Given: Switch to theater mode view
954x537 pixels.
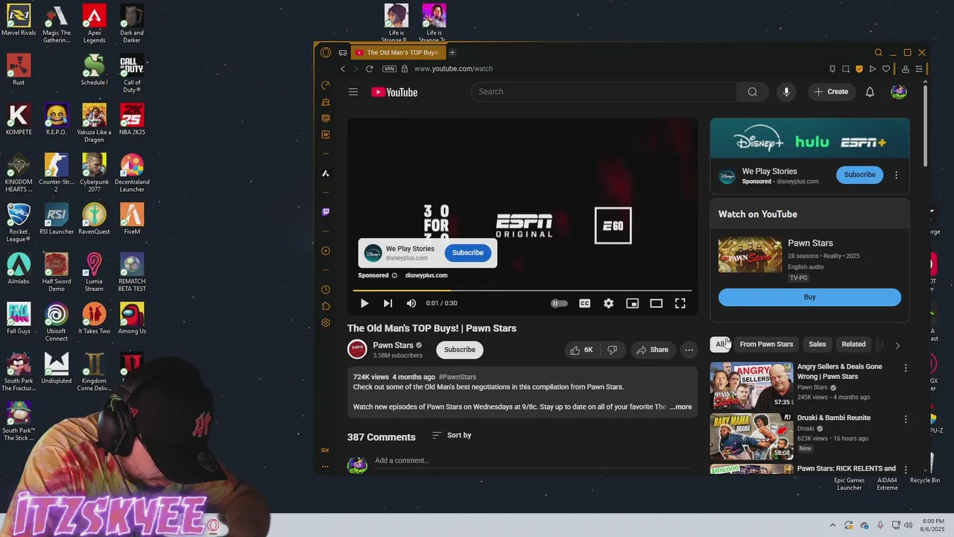Looking at the screenshot, I should pos(656,304).
